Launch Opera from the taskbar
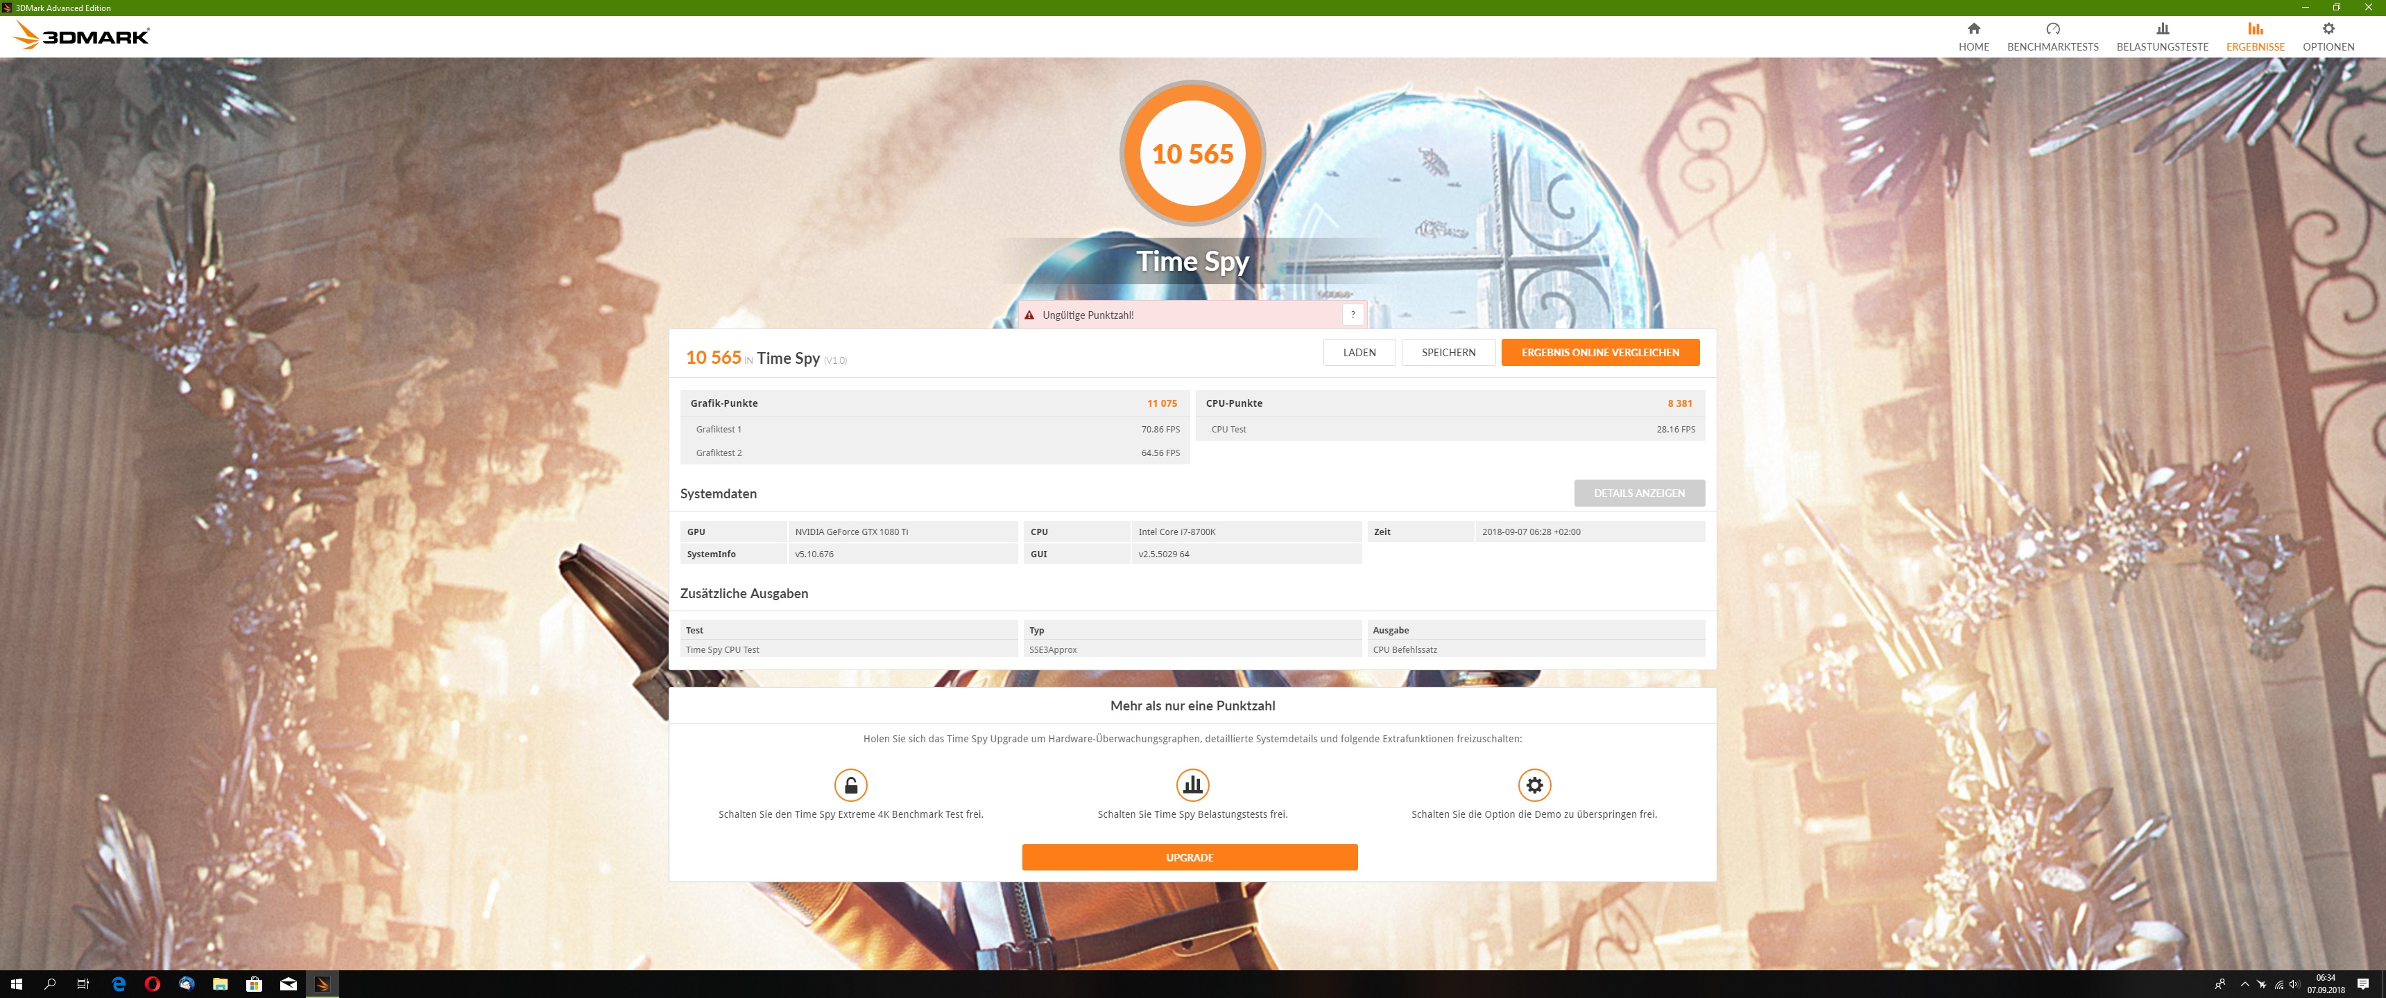The width and height of the screenshot is (2386, 998). (x=153, y=984)
